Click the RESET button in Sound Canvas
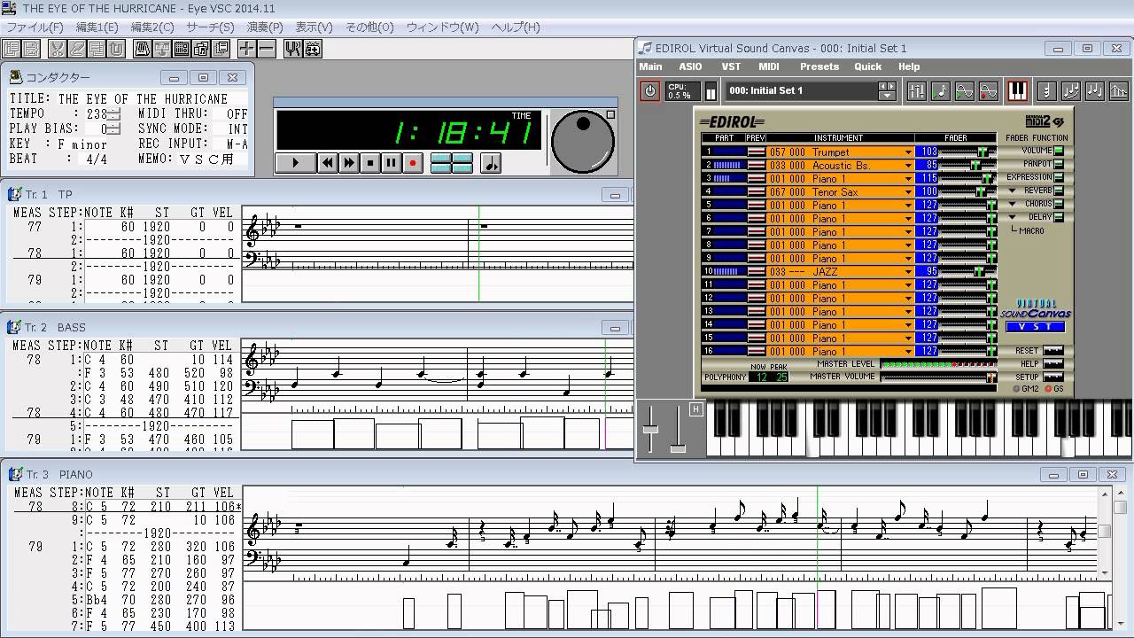Image resolution: width=1134 pixels, height=638 pixels. 1052,351
